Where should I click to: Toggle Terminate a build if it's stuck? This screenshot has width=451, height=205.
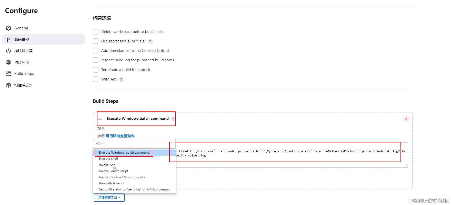pos(96,70)
